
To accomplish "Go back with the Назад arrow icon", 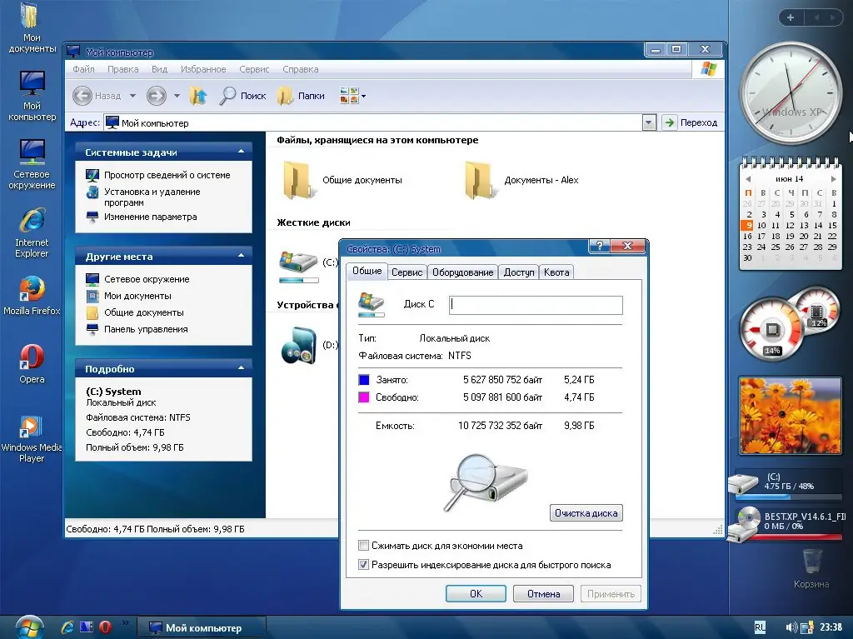I will (82, 96).
